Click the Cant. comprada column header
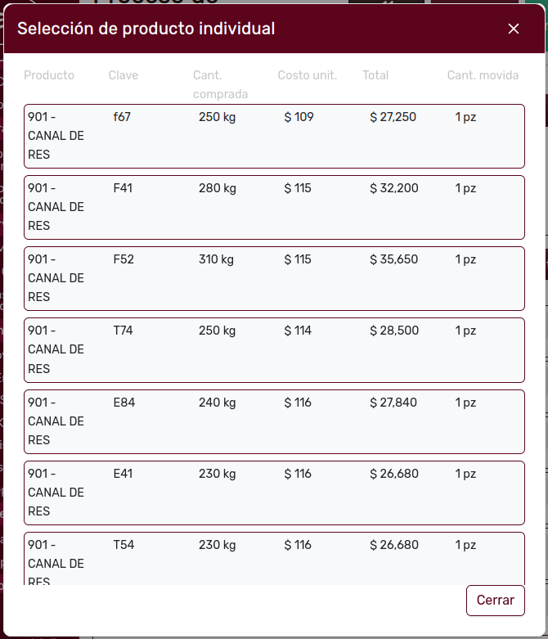This screenshot has width=548, height=639. click(x=220, y=84)
